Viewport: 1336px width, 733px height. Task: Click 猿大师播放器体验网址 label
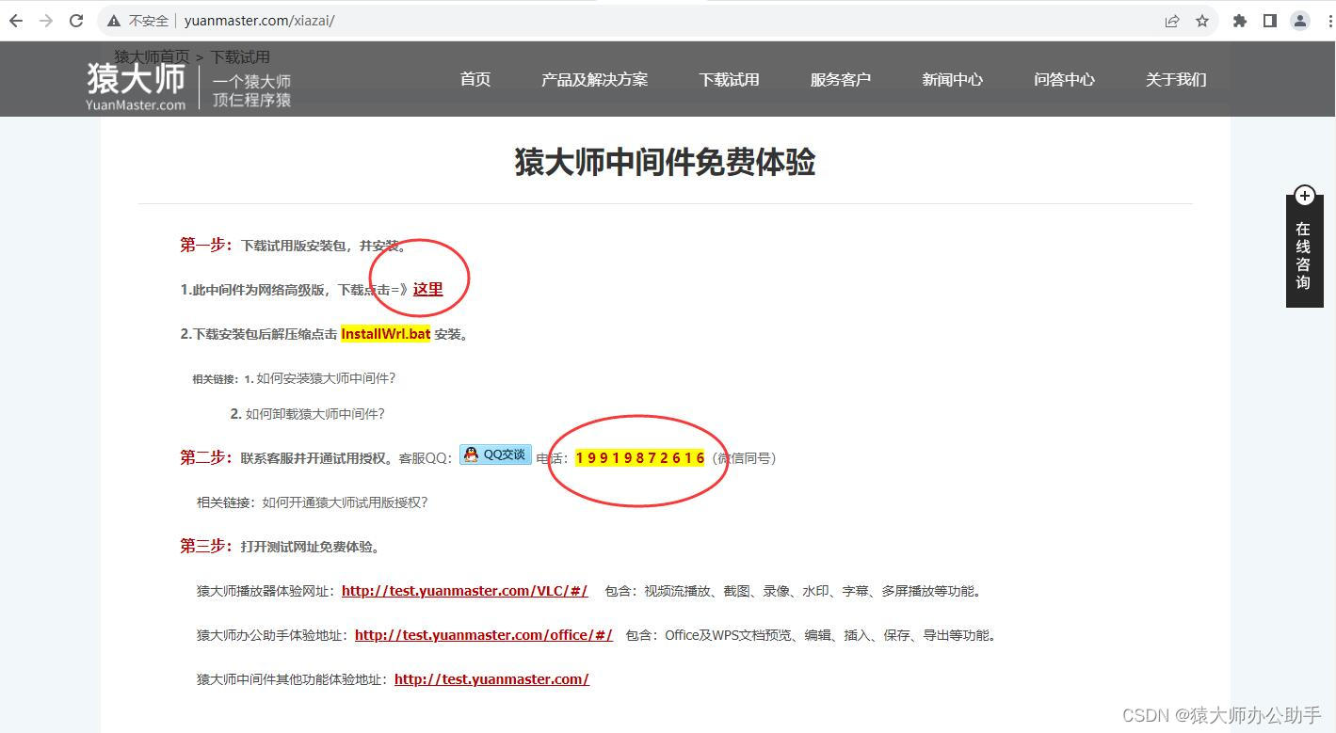click(266, 591)
